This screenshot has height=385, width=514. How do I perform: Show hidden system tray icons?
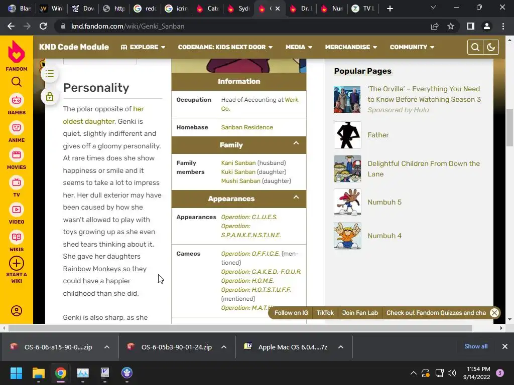pos(414,373)
